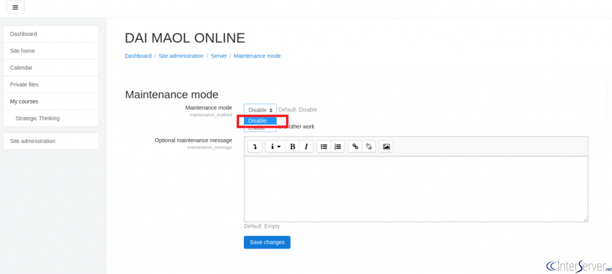Click the 'Default: Empty' text

click(262, 226)
